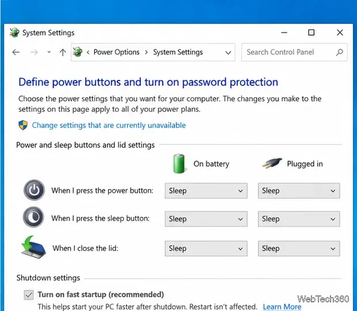Viewport: 357px width, 311px height.
Task: Click the UAC shield icon
Action: (23, 125)
